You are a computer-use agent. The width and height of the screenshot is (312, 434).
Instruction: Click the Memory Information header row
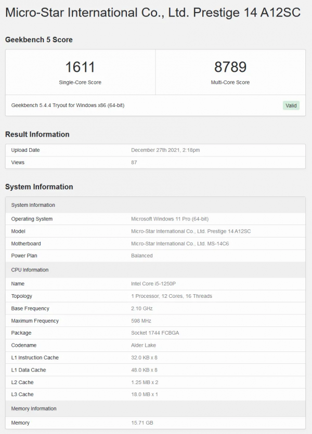coord(155,409)
